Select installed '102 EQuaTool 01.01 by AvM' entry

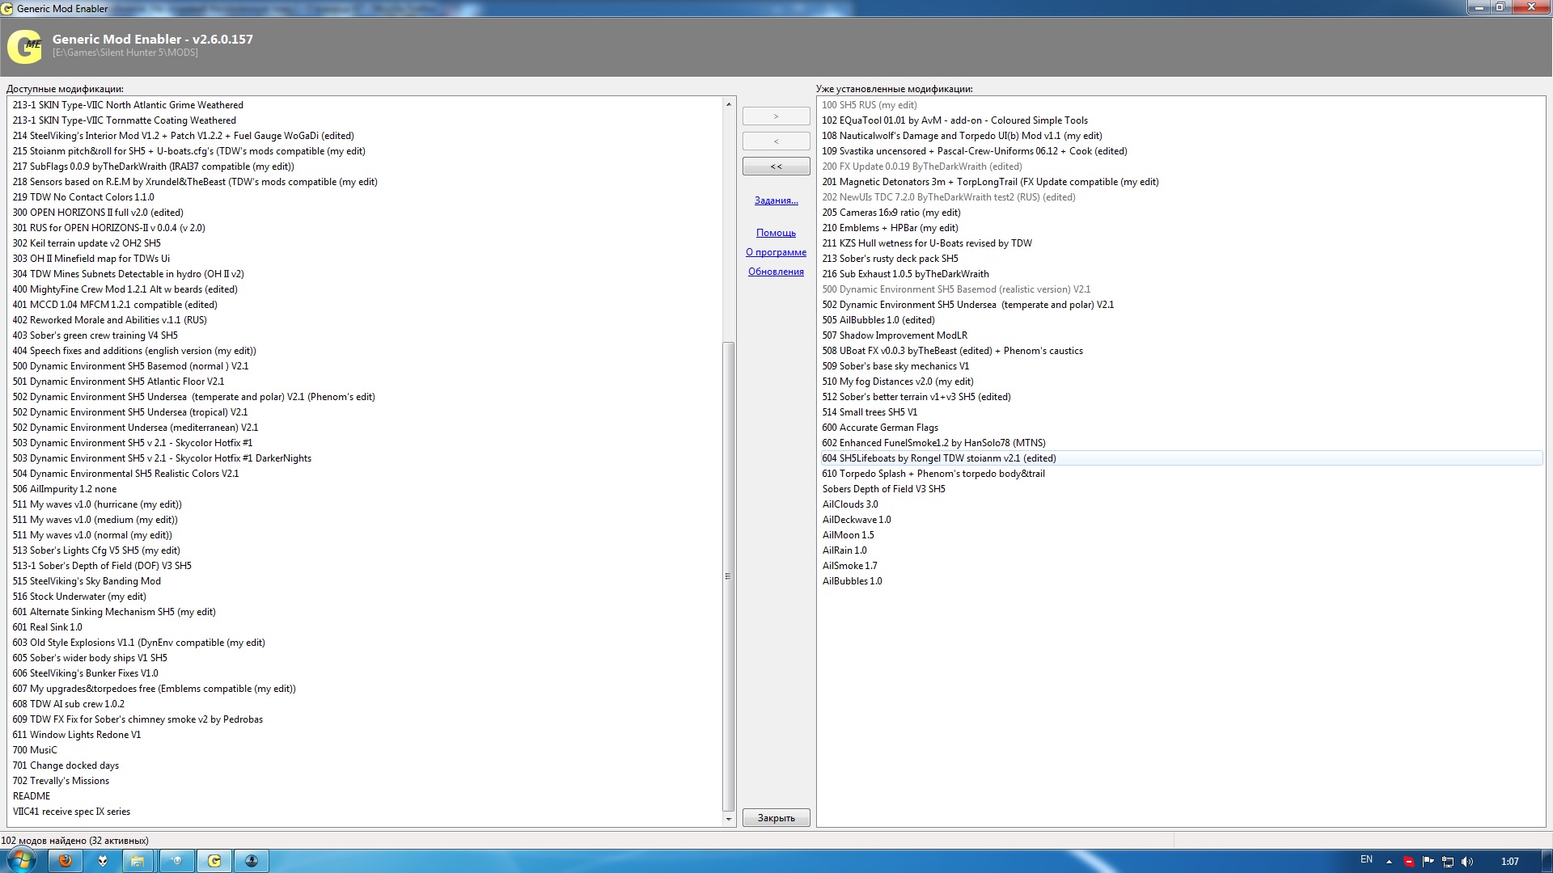point(954,120)
